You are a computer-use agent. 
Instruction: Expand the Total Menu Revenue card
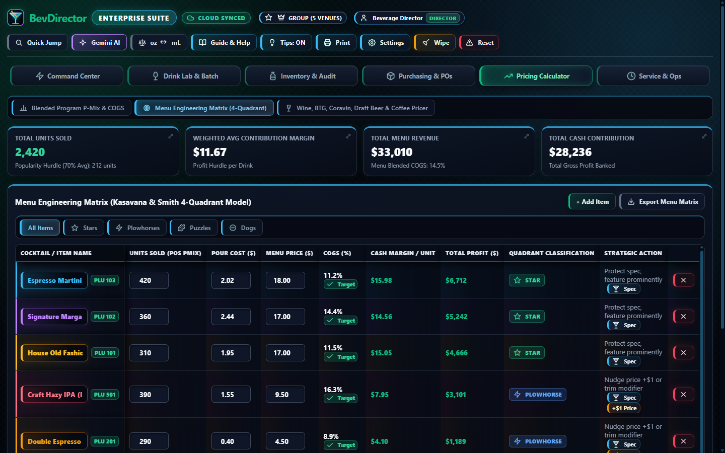(x=527, y=136)
